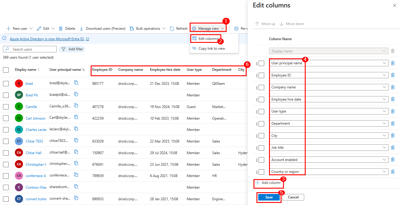Click the disabled Display name column dropdown

tap(329, 51)
